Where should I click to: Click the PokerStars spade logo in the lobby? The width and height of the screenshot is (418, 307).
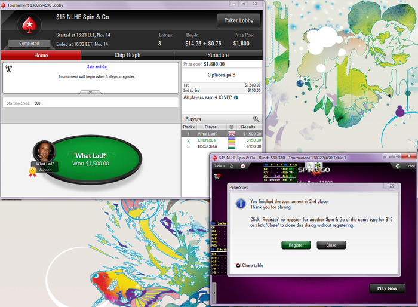pyautogui.click(x=29, y=25)
